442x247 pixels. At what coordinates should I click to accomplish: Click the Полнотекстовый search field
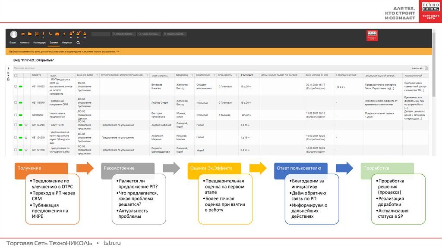point(124,34)
